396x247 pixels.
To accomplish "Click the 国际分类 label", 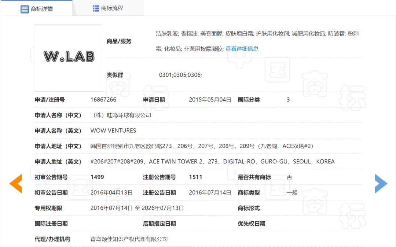I will [x=249, y=100].
